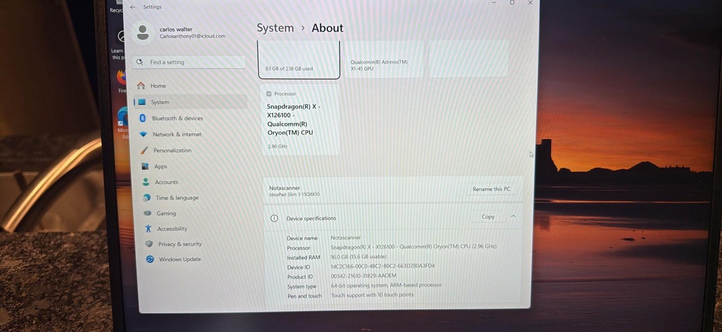Click the IdeaPad Slim 3 15Q8X10 model text
The width and height of the screenshot is (722, 332).
294,195
